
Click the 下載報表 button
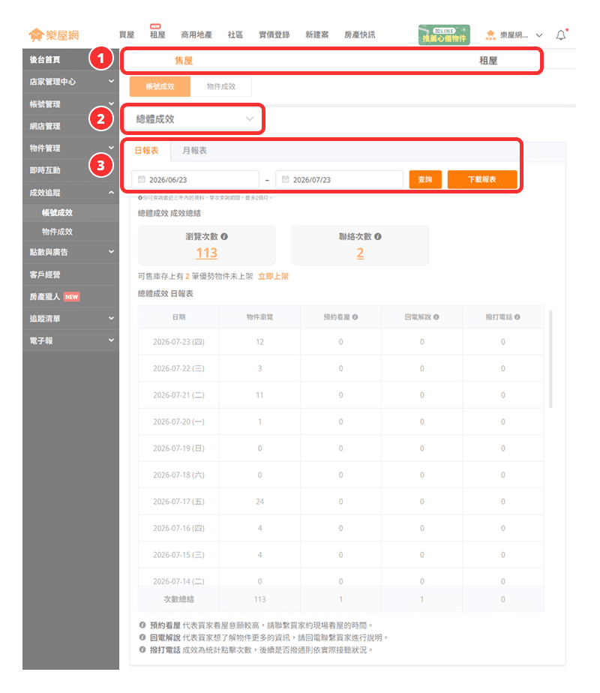(482, 179)
